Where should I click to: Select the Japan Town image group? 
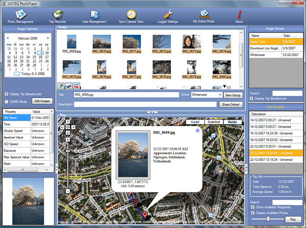pos(276,42)
